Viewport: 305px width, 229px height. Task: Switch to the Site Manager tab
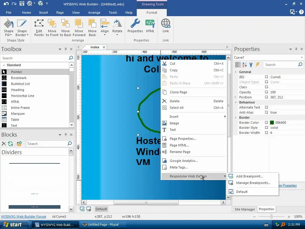[x=245, y=209]
